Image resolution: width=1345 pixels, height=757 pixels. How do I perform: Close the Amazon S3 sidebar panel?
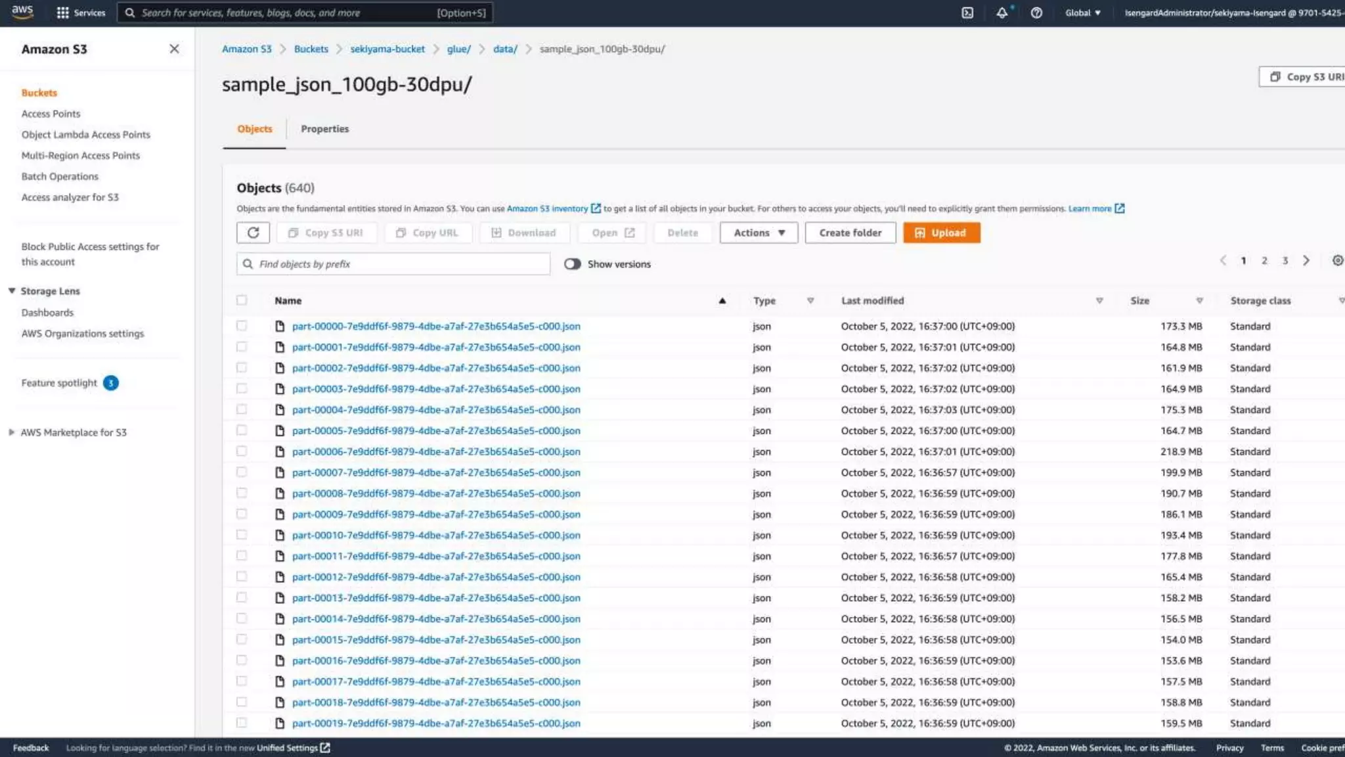pyautogui.click(x=174, y=49)
